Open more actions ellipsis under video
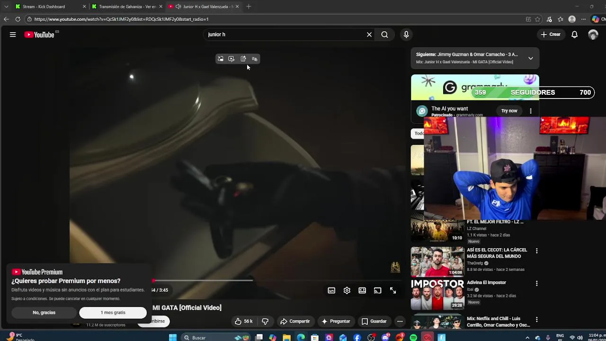This screenshot has height=341, width=606. (x=400, y=321)
